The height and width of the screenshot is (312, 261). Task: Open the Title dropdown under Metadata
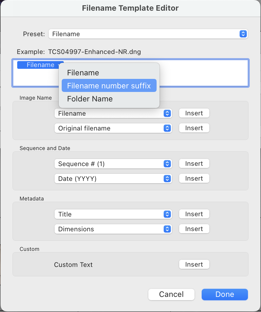[x=113, y=214]
